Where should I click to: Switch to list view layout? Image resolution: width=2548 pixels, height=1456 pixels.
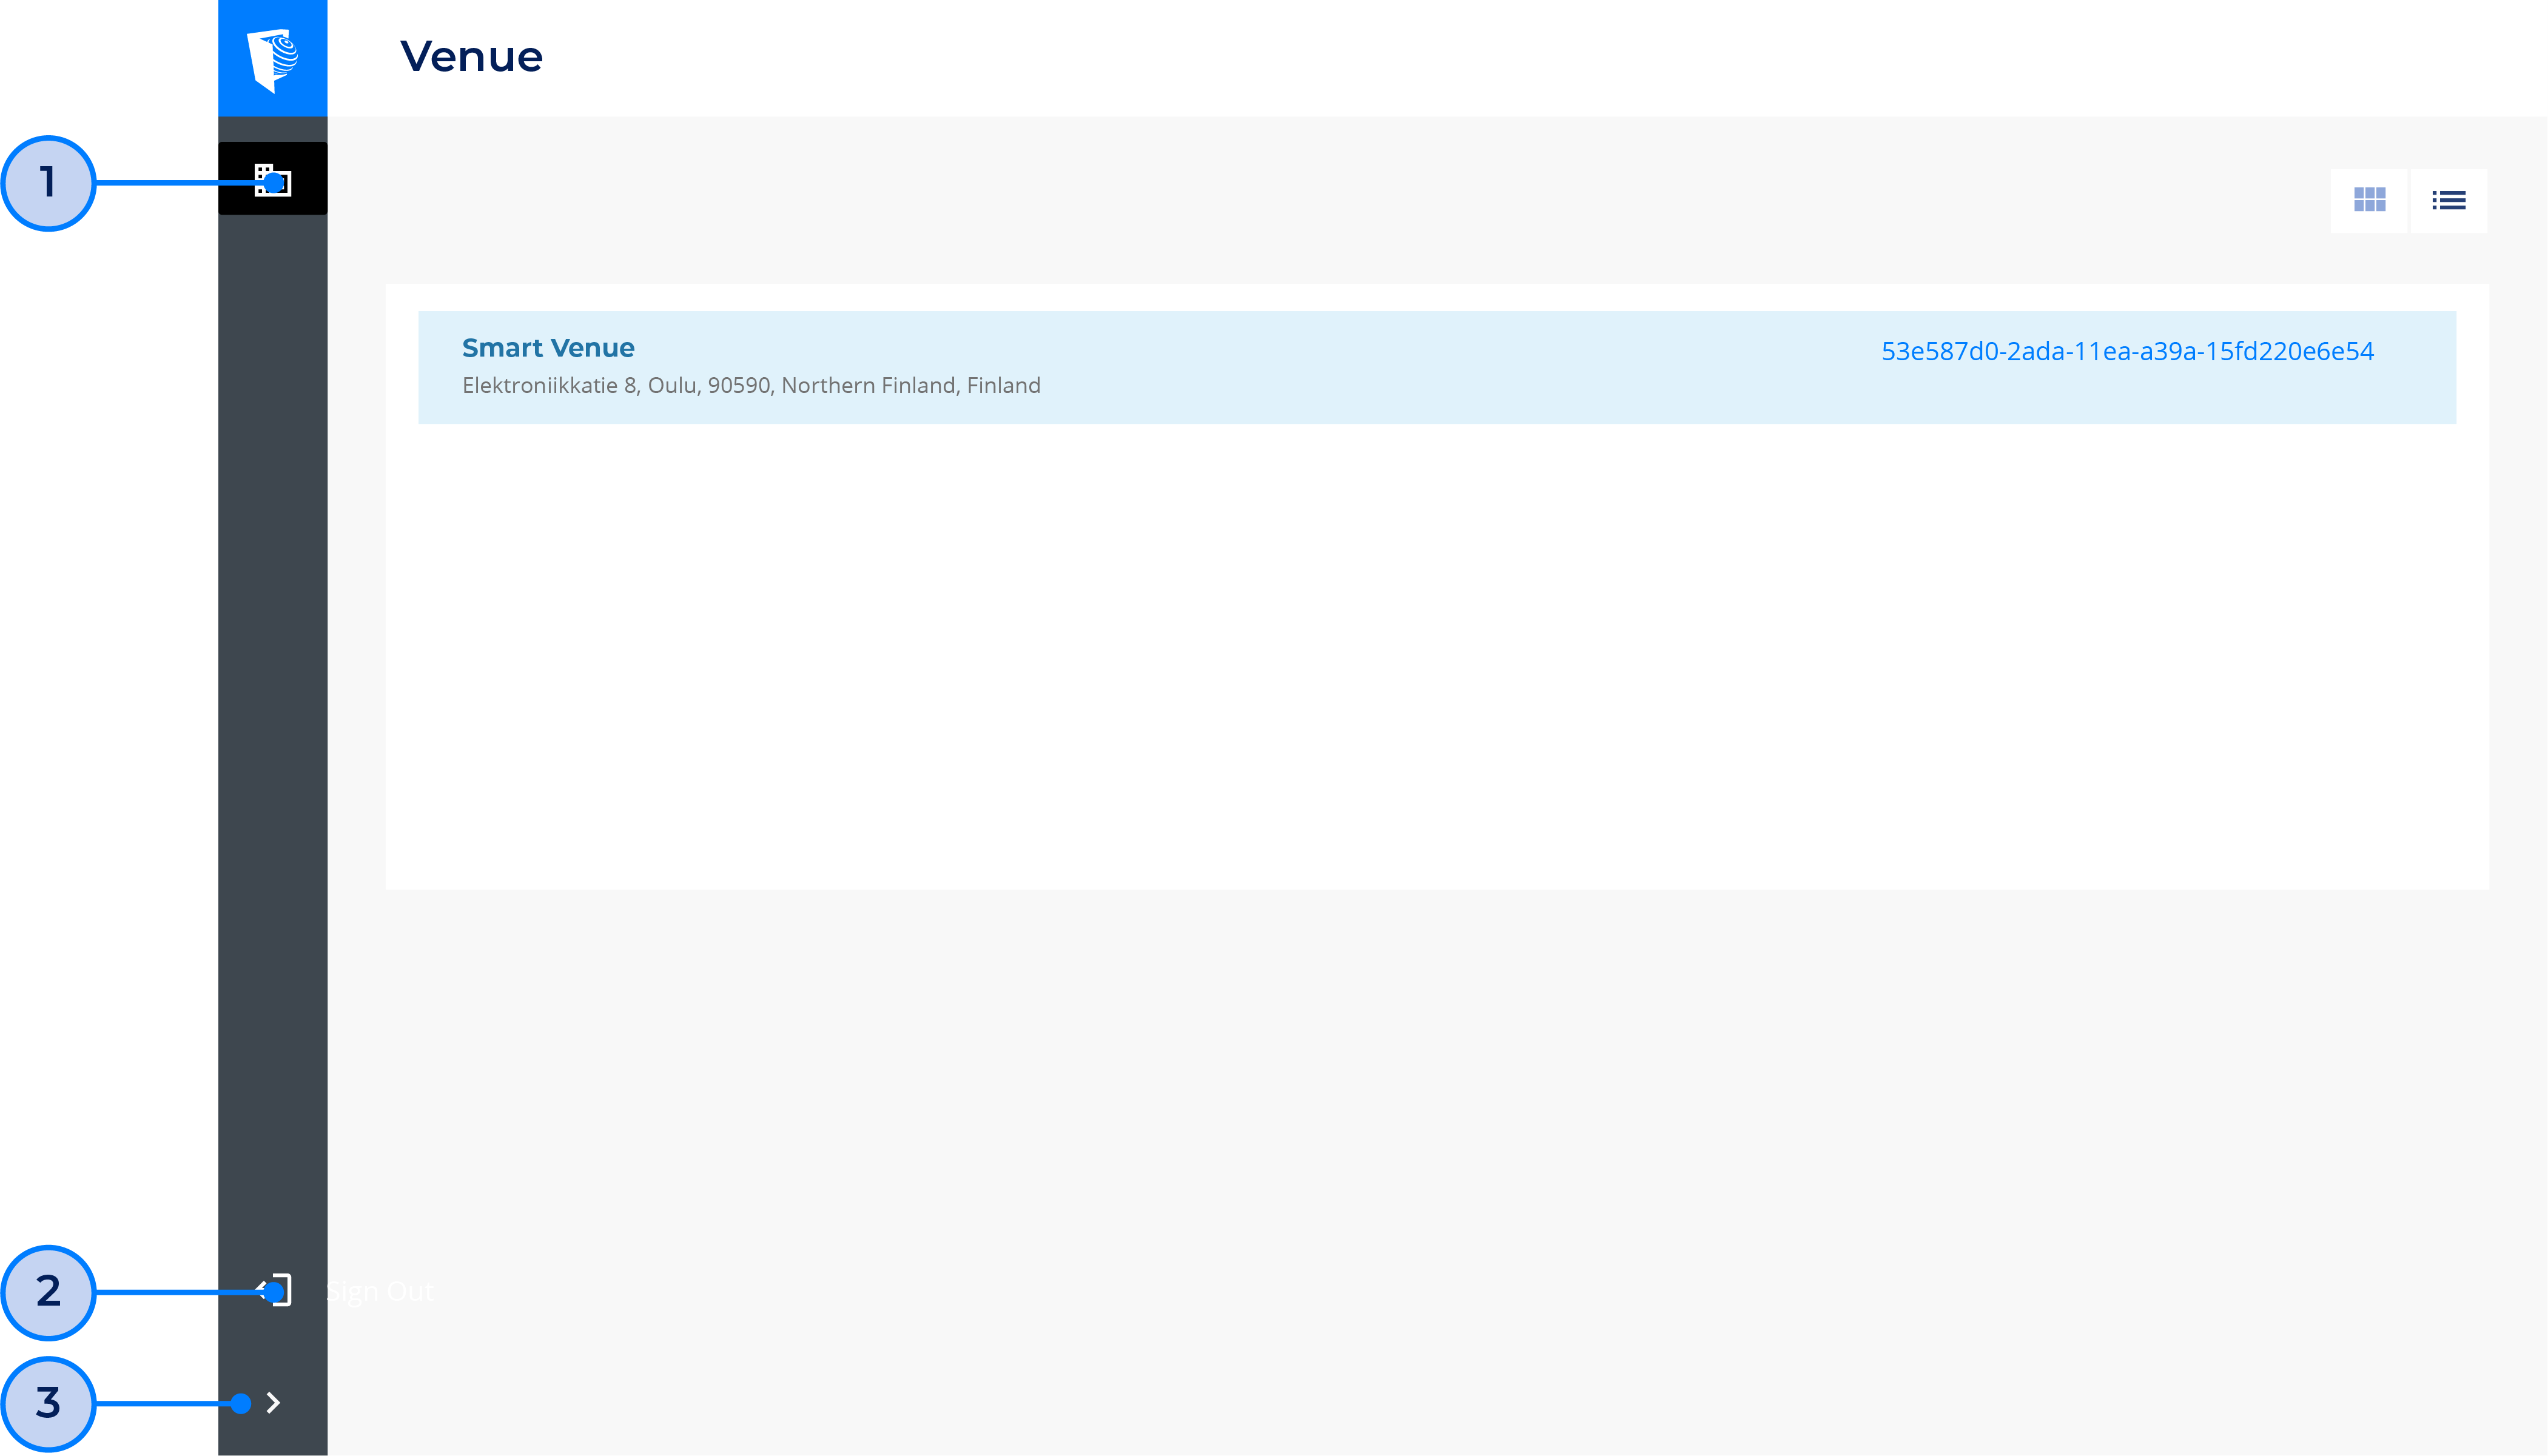tap(2448, 200)
